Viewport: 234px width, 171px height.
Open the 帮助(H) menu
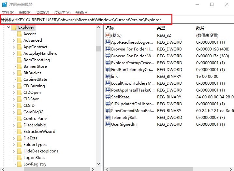tap(82, 12)
